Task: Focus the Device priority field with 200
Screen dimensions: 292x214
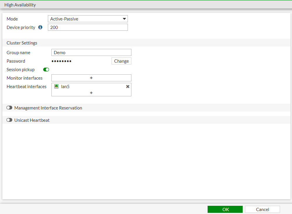Action: pyautogui.click(x=88, y=27)
